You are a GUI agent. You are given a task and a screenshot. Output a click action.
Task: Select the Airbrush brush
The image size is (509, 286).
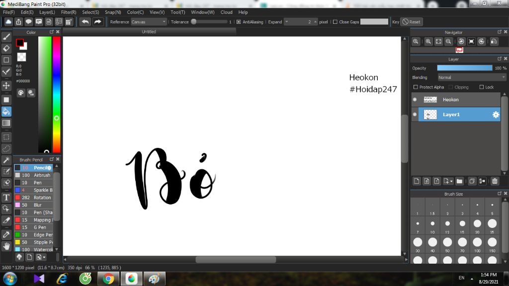tap(34, 175)
